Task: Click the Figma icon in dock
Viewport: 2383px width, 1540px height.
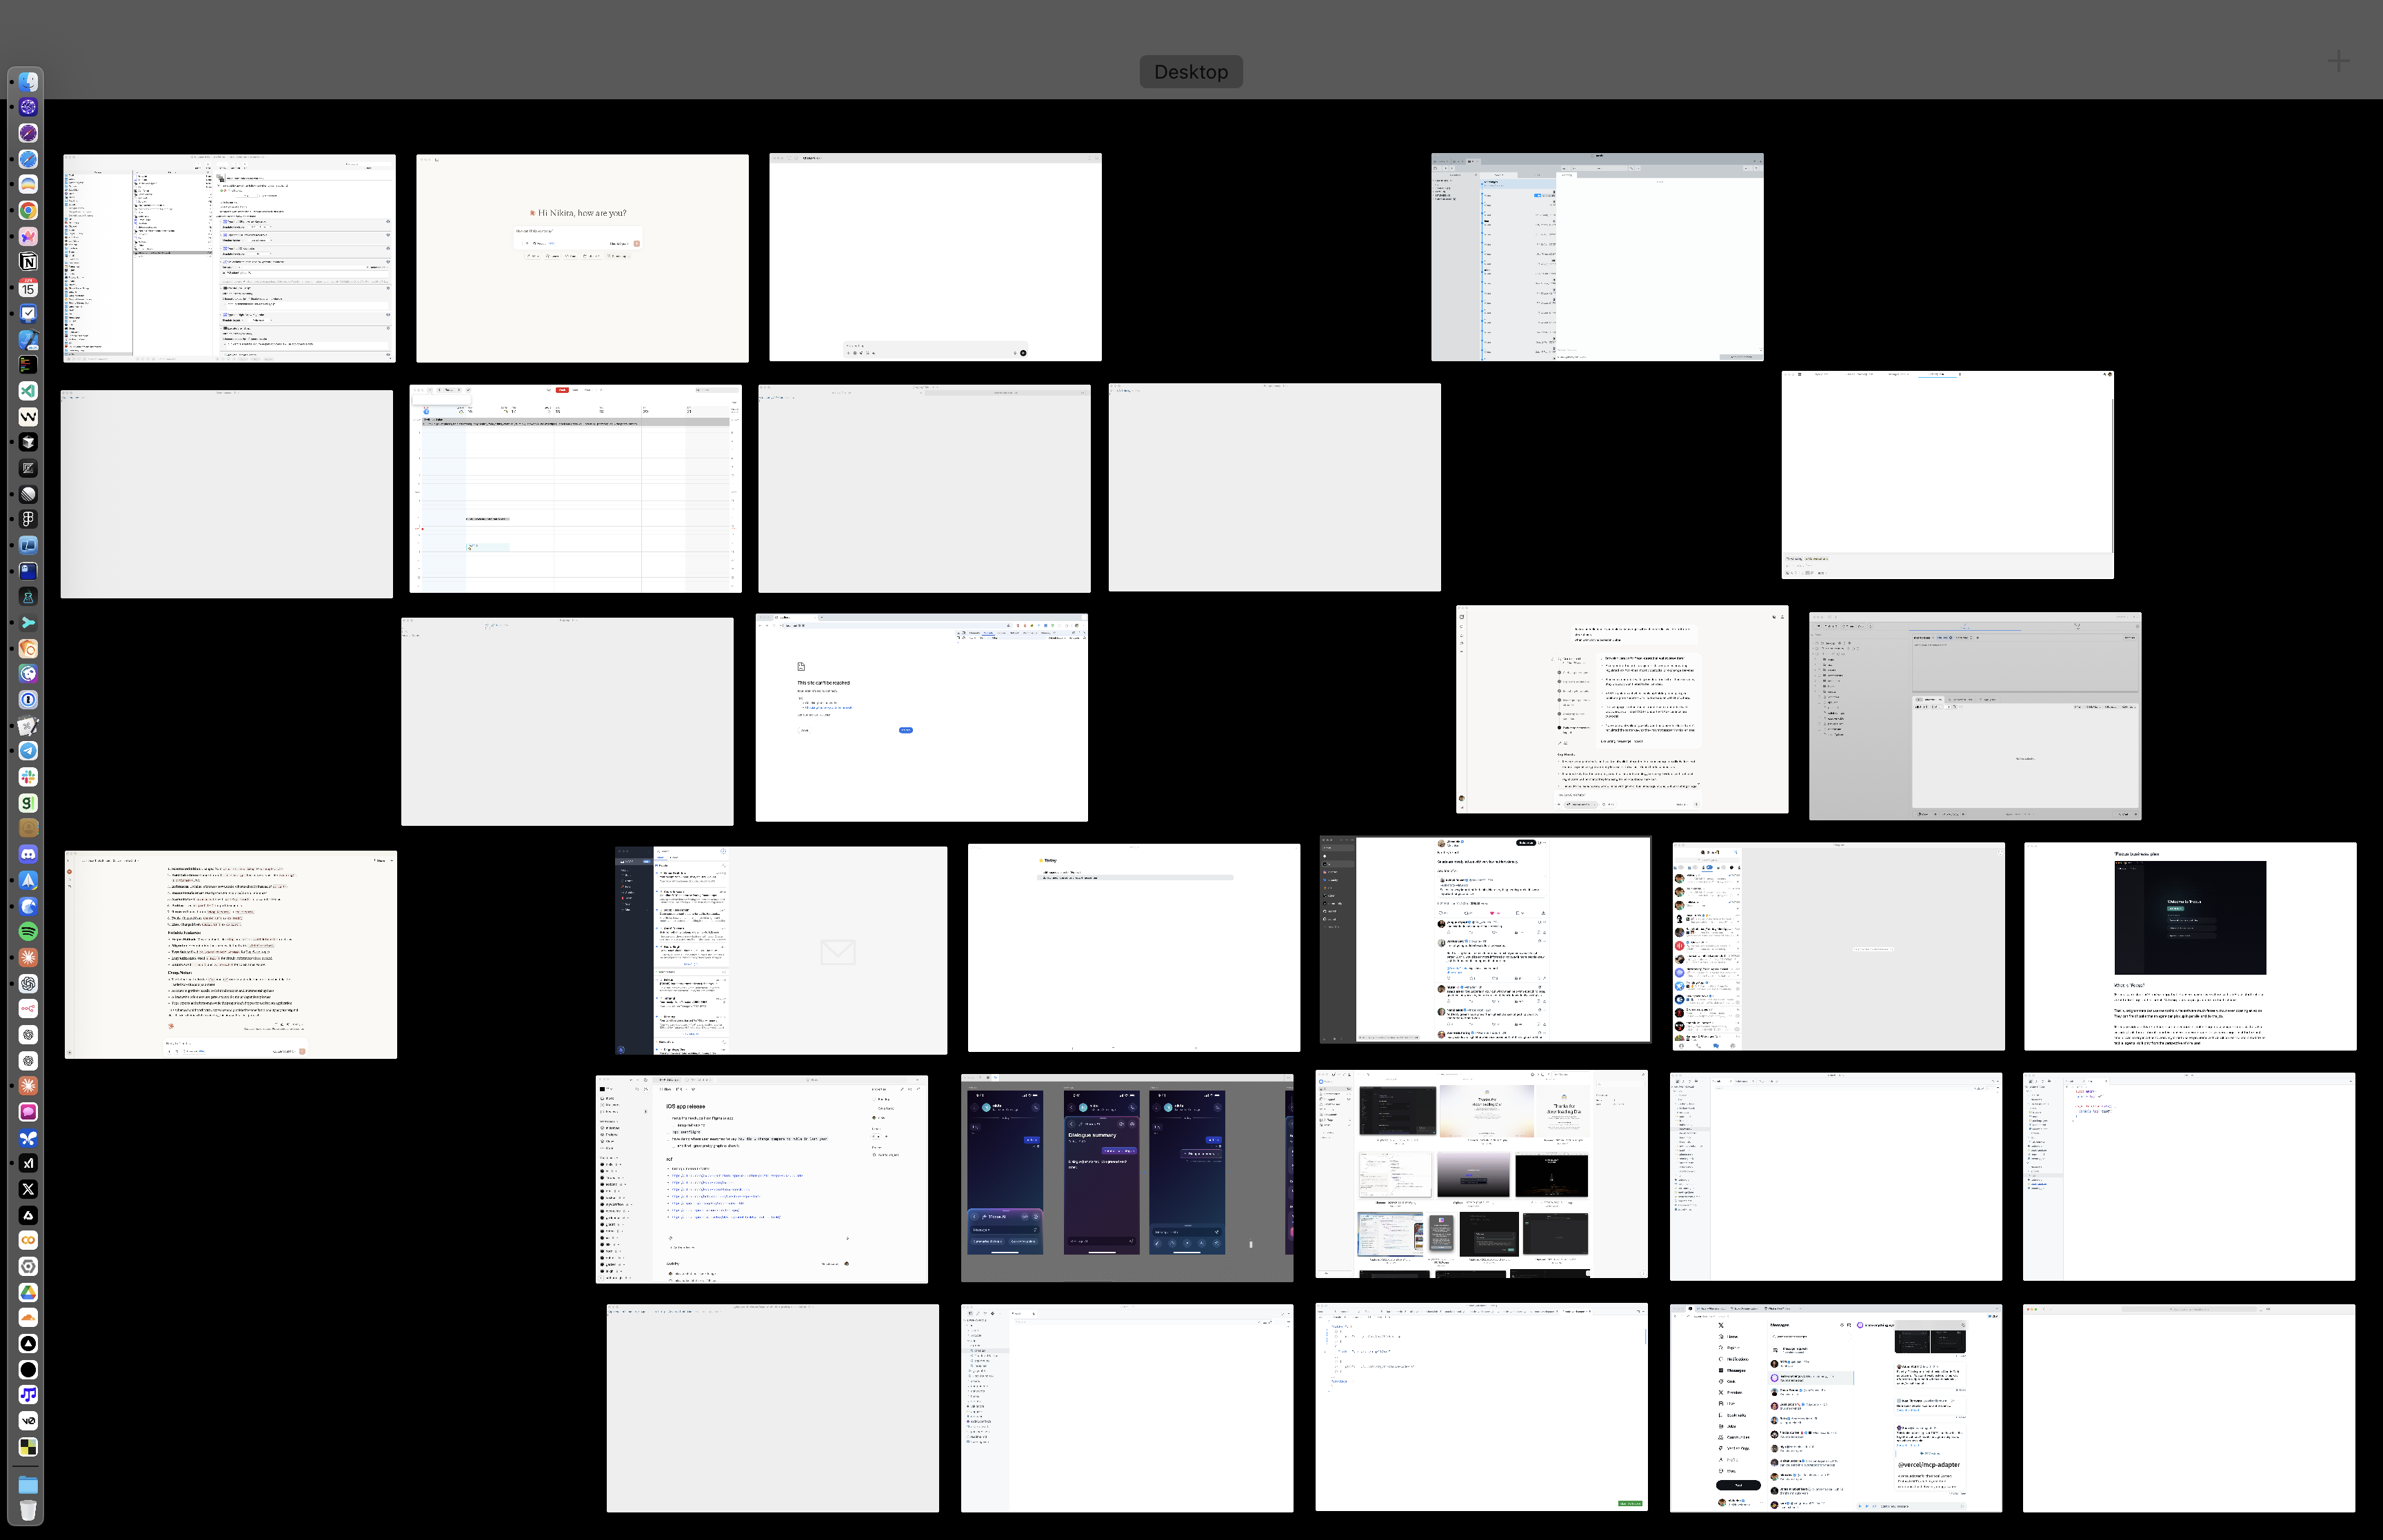Action: [x=28, y=519]
